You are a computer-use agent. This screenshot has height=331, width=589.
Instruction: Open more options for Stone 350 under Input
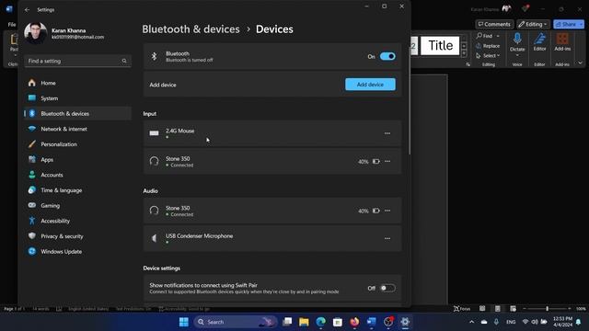[387, 162]
